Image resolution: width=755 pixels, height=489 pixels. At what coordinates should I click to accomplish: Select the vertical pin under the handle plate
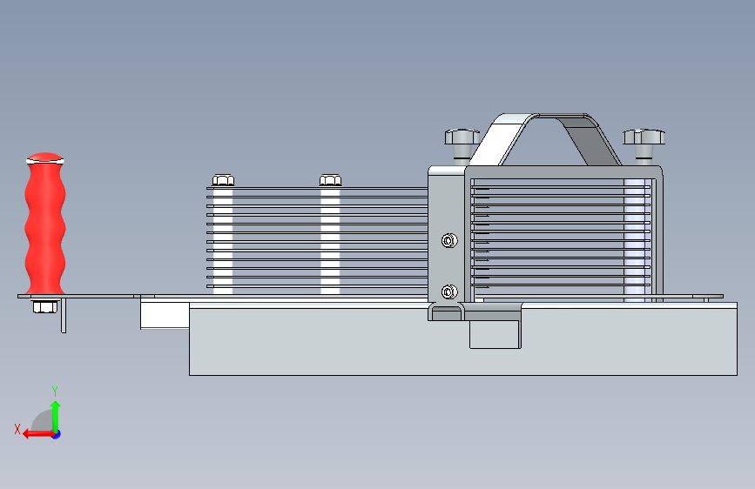[x=64, y=316]
